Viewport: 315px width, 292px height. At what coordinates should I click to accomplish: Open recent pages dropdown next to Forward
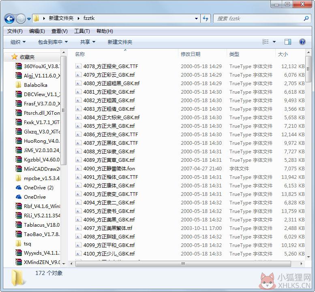click(x=29, y=19)
